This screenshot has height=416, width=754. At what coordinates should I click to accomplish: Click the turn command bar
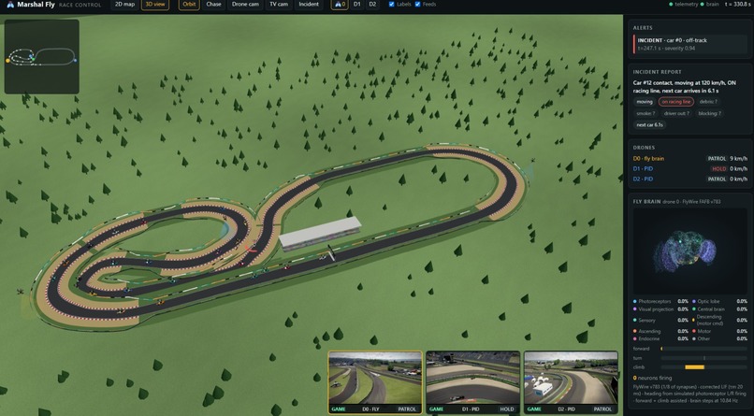[x=704, y=358]
